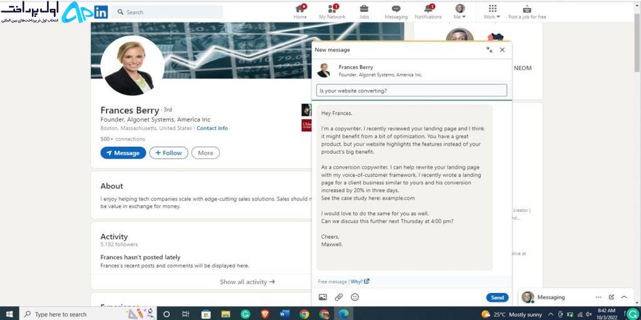
Task: Compose new message from Messaging bar
Action: tap(611, 297)
